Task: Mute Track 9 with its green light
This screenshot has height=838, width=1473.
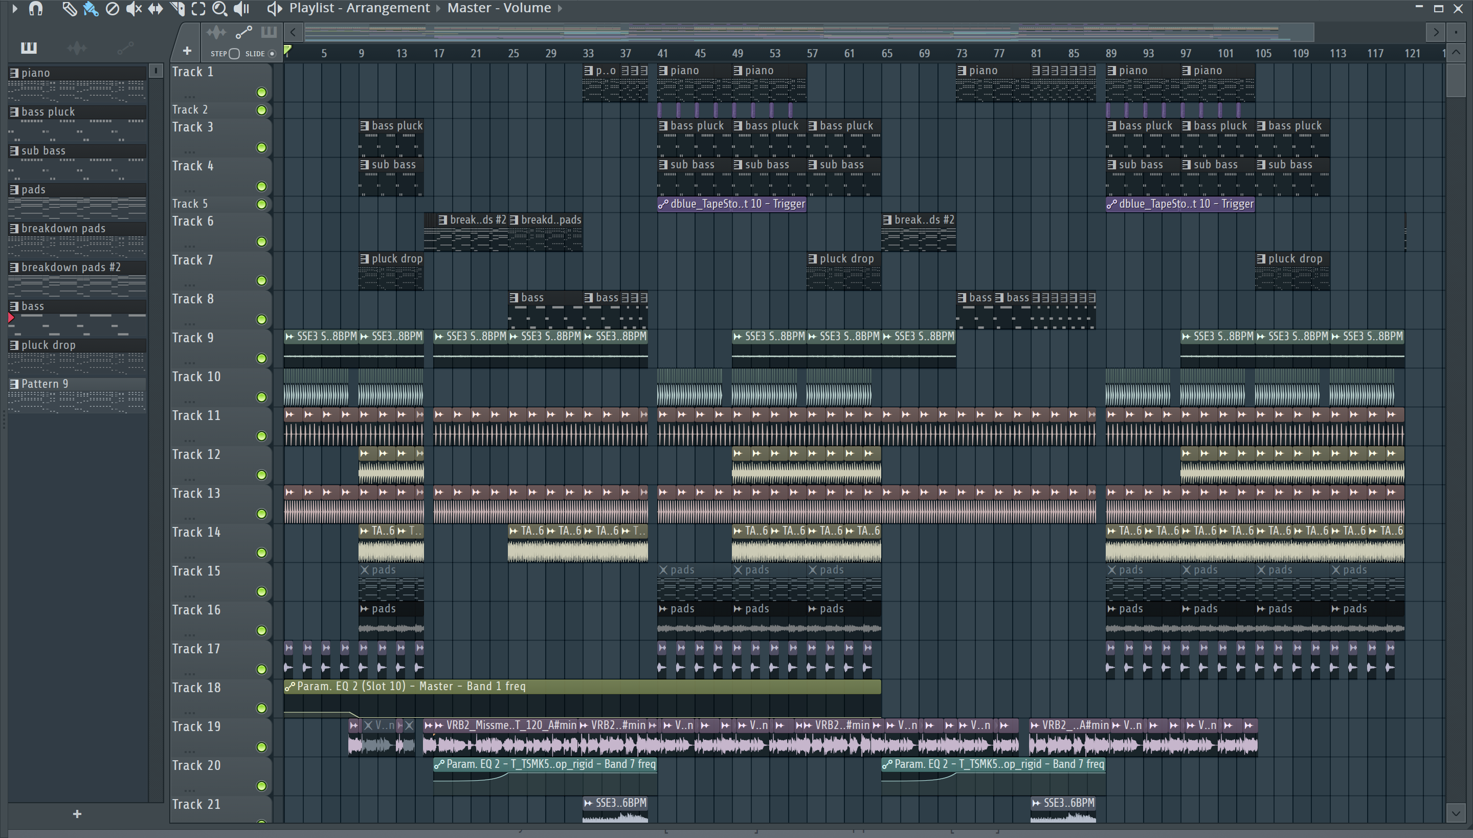Action: [x=261, y=358]
